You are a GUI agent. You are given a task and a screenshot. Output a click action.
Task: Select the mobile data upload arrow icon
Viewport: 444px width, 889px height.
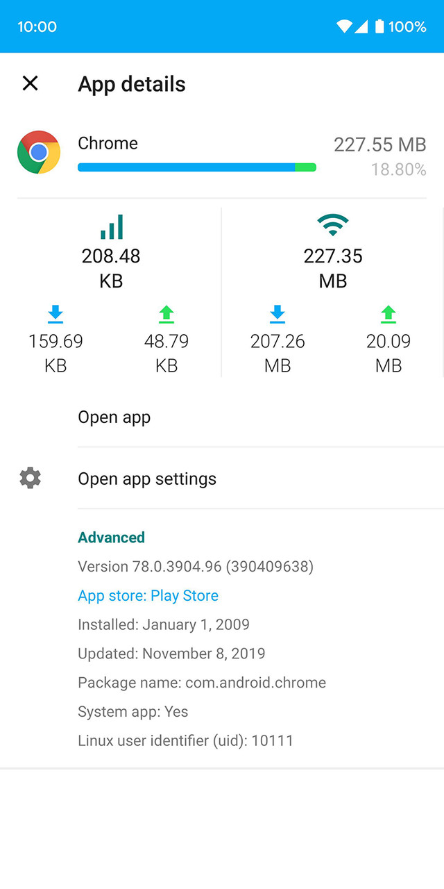(166, 314)
